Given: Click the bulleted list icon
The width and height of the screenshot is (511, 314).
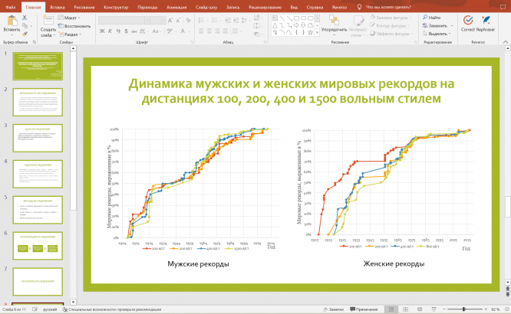Looking at the screenshot, I should [202, 21].
